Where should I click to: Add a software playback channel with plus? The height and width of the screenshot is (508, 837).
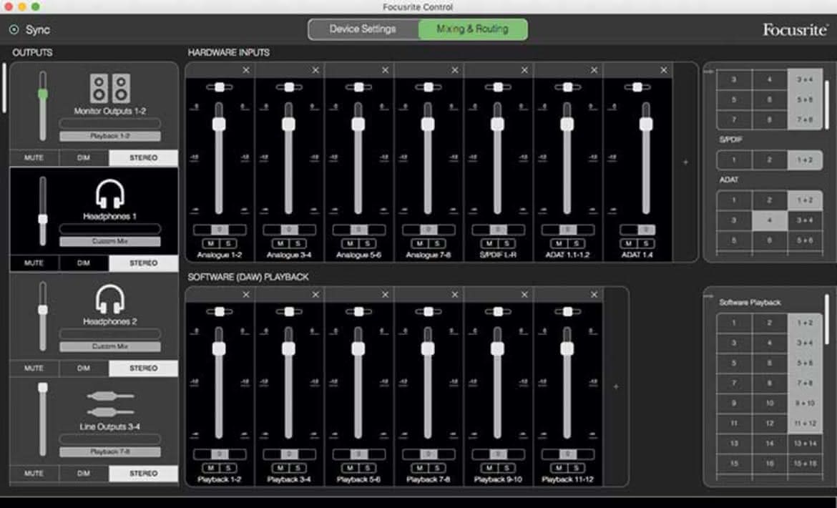click(616, 386)
